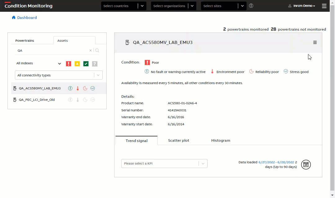Click the Condition Monitoring app title
Viewport: 335px width, 198px height.
pos(29,6)
